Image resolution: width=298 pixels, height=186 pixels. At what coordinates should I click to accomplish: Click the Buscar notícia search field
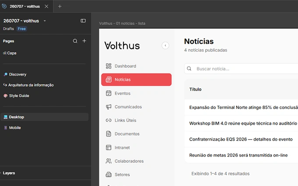click(x=241, y=69)
